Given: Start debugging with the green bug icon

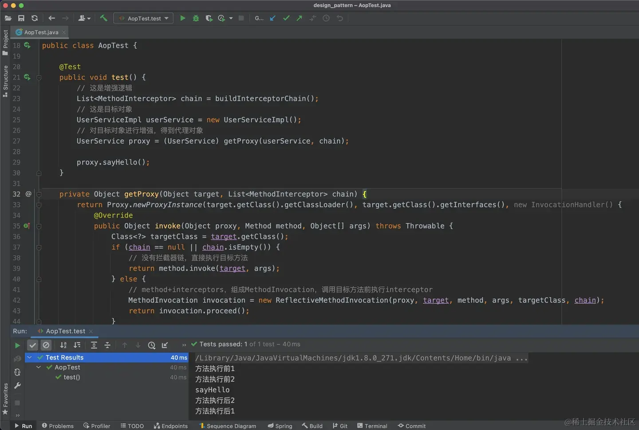Looking at the screenshot, I should pos(196,18).
